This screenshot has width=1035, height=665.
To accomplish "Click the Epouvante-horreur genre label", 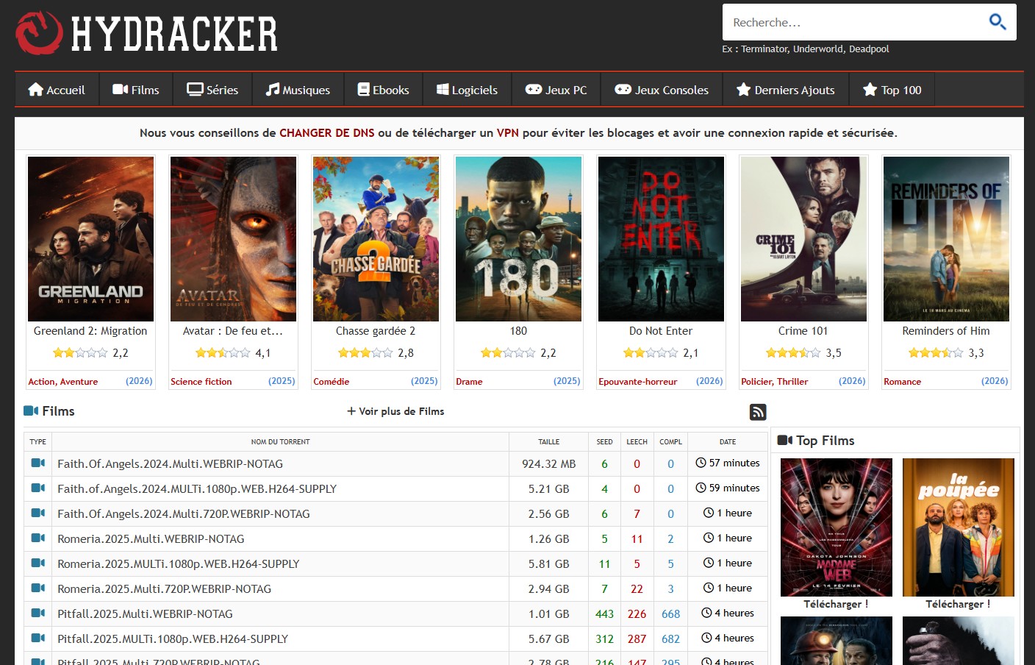I will click(x=638, y=382).
